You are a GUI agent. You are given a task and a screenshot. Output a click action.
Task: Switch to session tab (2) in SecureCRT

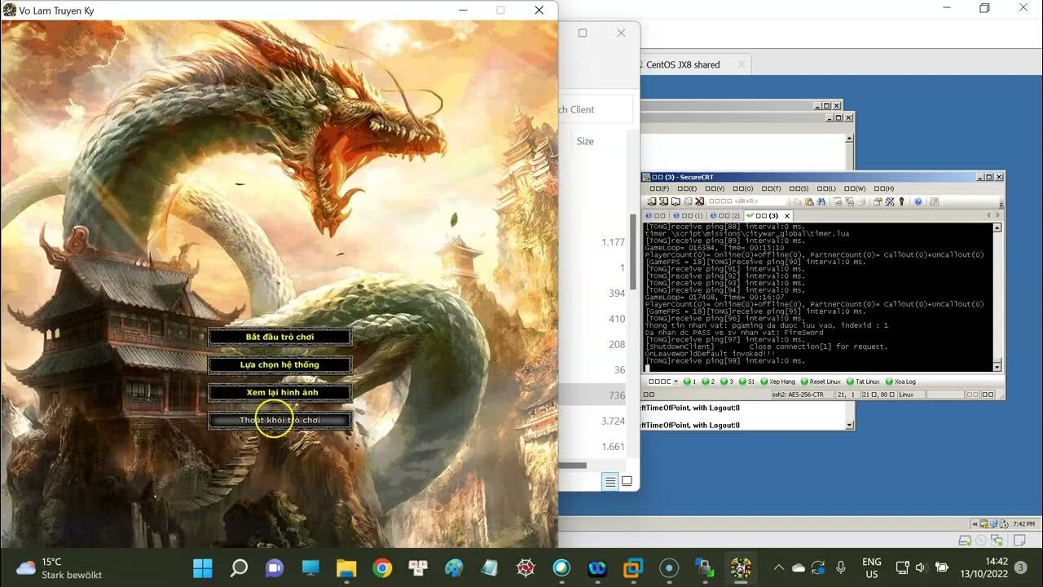(x=724, y=216)
